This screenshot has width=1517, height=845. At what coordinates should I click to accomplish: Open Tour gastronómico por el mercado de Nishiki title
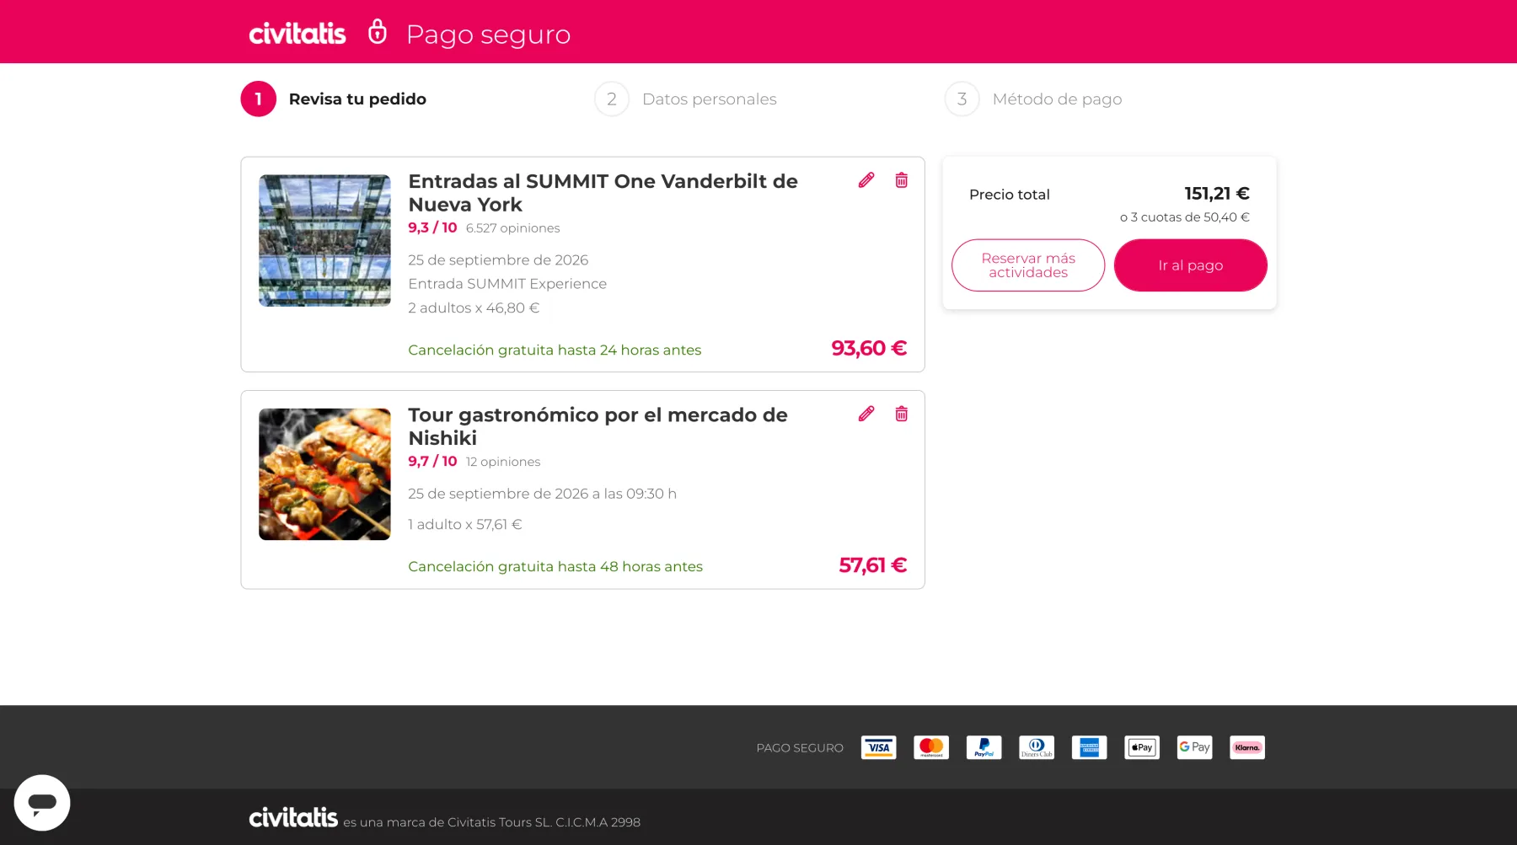pyautogui.click(x=598, y=426)
